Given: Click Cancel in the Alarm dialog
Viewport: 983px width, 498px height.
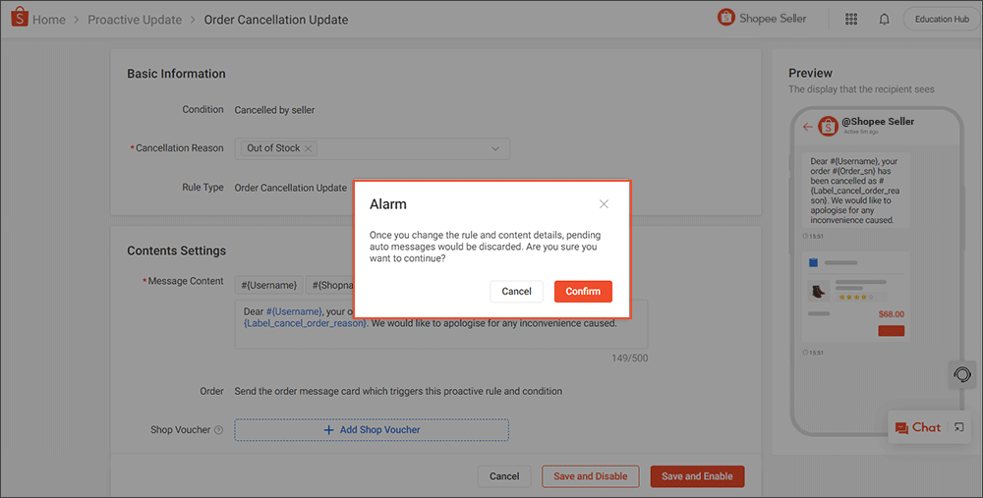Looking at the screenshot, I should [x=517, y=292].
